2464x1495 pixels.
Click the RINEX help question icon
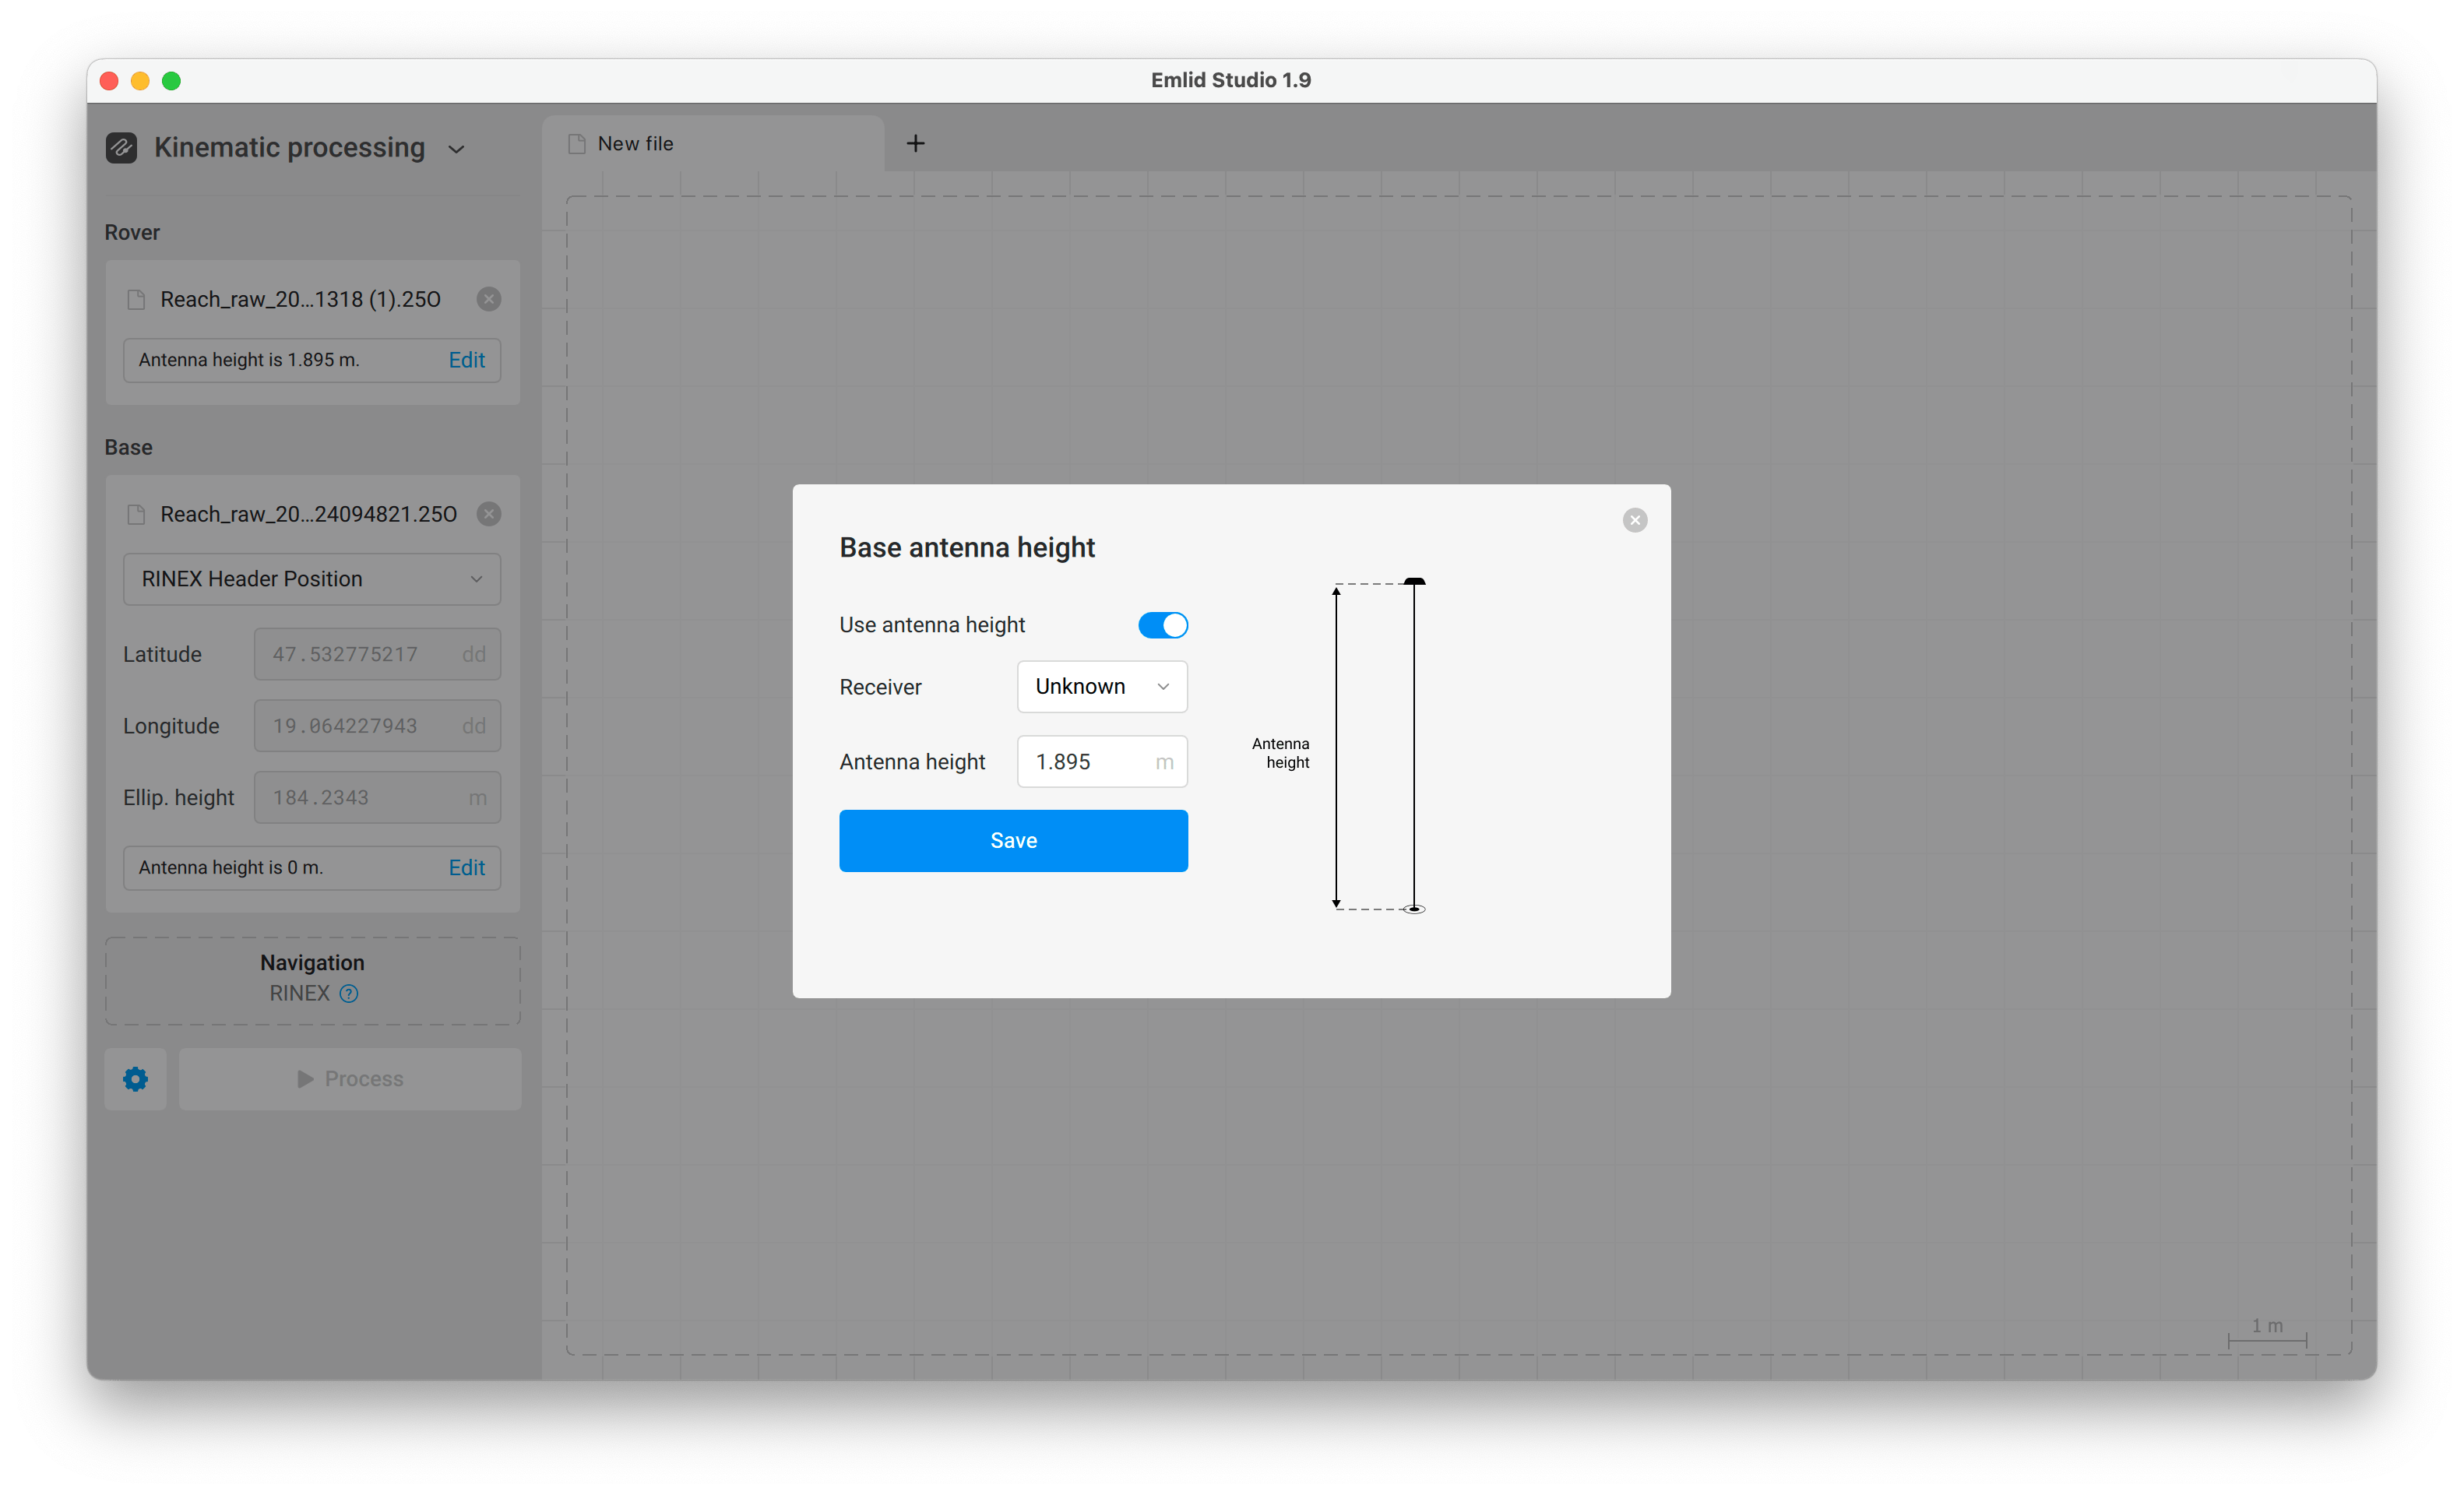pos(349,994)
